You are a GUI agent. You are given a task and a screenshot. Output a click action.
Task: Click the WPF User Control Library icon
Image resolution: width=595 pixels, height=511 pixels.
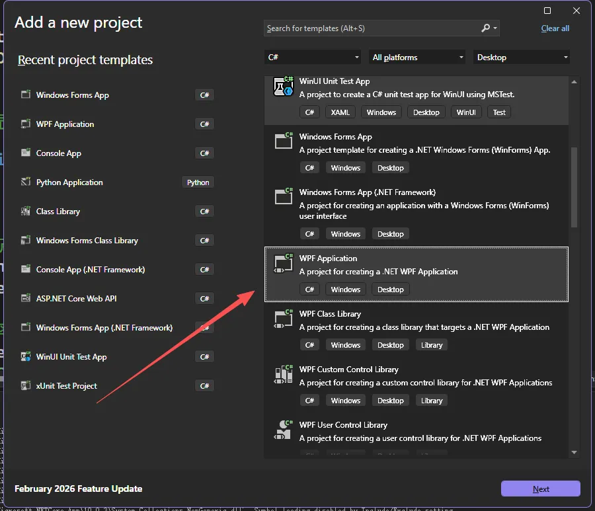pos(283,430)
